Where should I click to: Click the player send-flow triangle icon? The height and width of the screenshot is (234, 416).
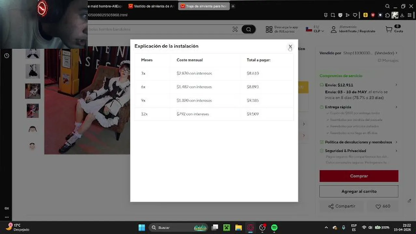(348, 15)
